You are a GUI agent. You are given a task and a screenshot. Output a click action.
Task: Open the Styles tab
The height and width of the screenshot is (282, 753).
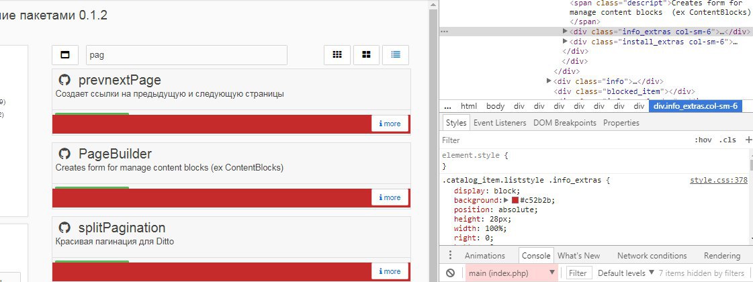pyautogui.click(x=455, y=122)
